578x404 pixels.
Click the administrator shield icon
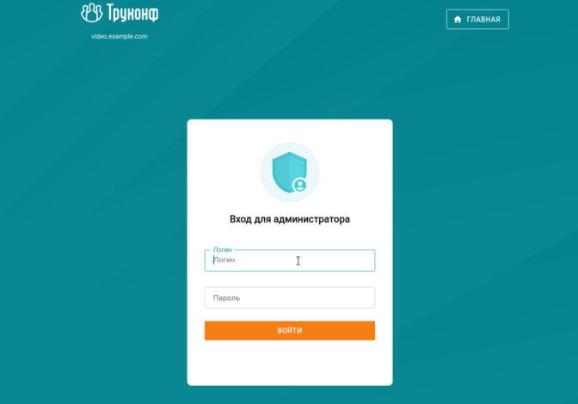click(287, 171)
